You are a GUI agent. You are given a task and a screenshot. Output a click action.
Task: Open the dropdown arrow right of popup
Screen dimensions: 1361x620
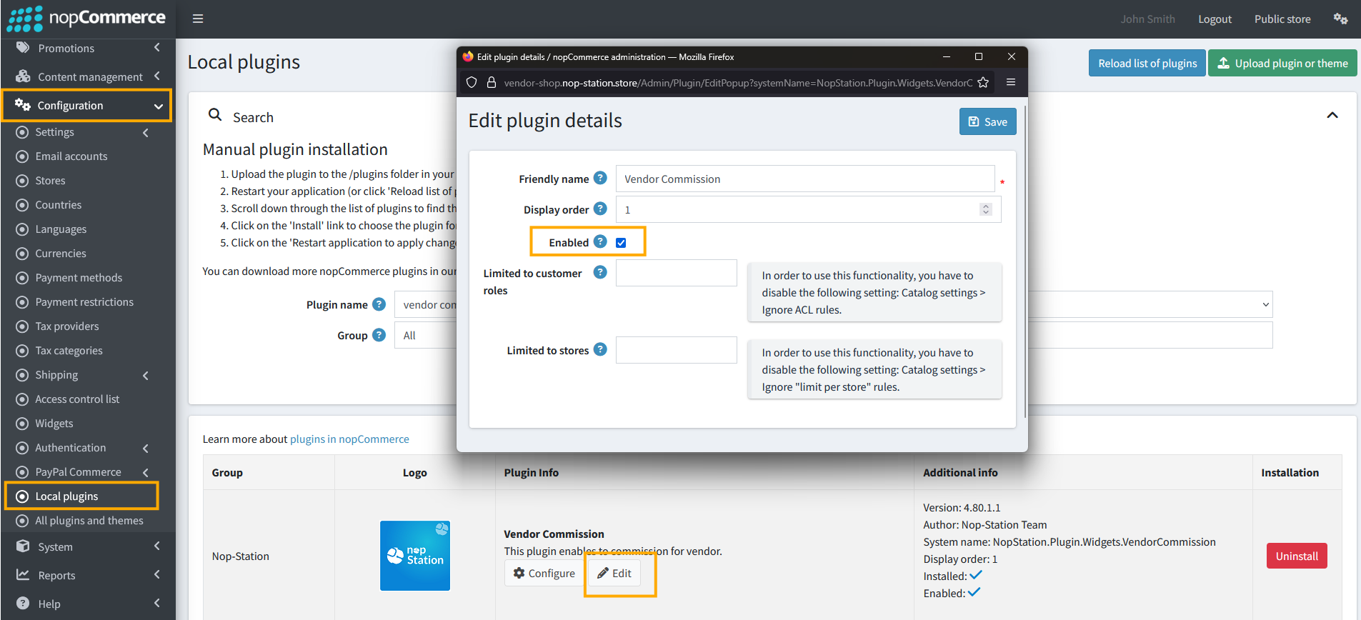(1265, 304)
